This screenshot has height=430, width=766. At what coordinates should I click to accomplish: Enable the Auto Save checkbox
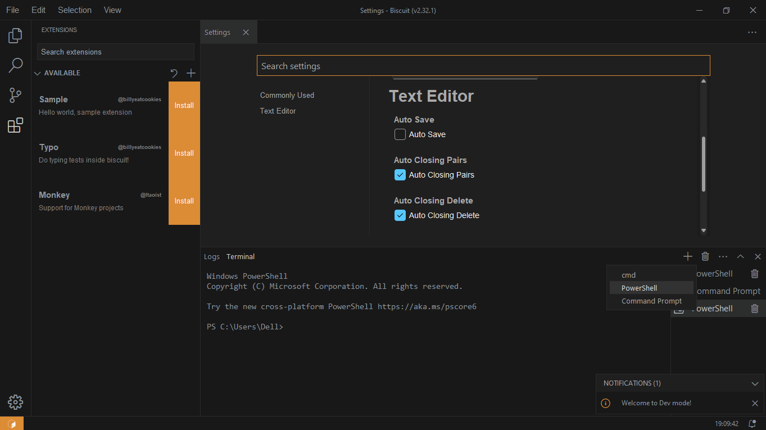(x=400, y=134)
